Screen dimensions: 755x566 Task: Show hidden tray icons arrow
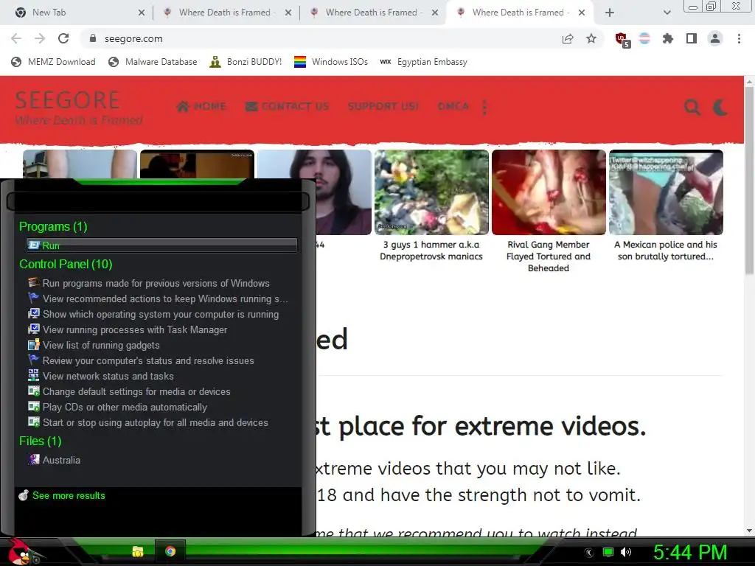coord(589,553)
